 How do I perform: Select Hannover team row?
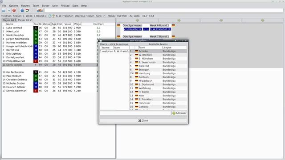click(158, 103)
